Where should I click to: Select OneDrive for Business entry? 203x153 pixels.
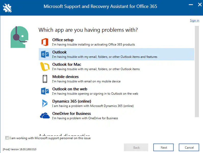71,114
